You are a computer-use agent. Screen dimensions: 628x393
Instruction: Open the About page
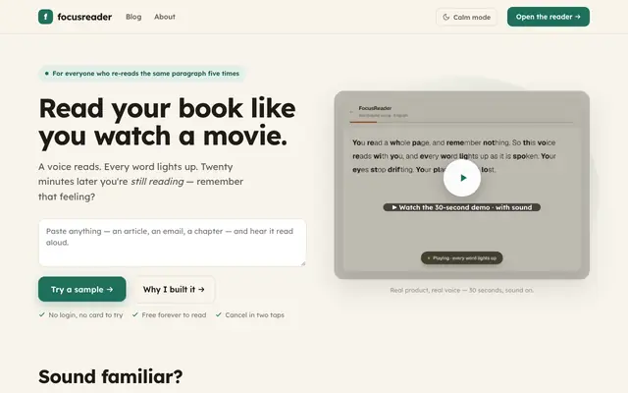coord(165,17)
